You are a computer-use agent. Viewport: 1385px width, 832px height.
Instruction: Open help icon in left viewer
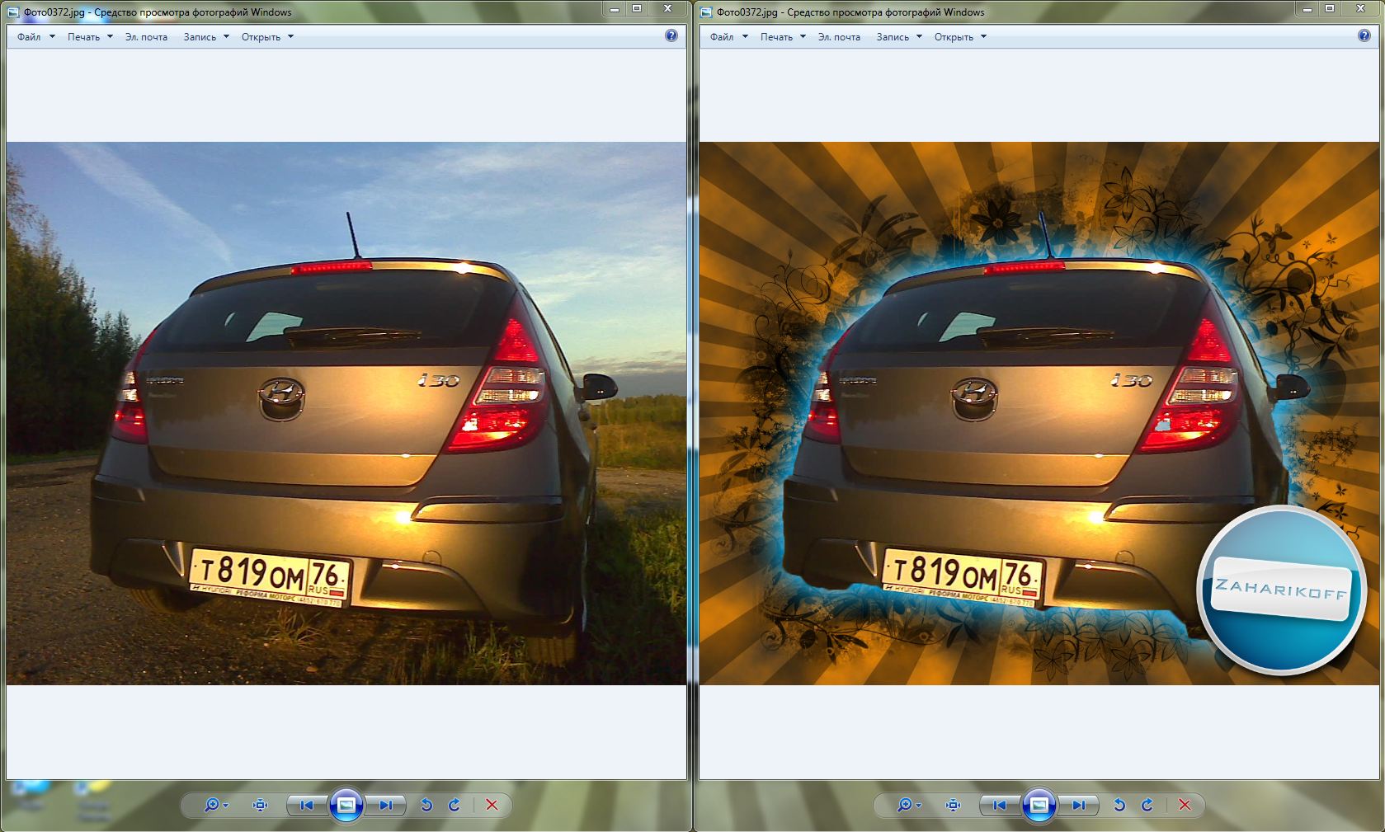pos(671,35)
